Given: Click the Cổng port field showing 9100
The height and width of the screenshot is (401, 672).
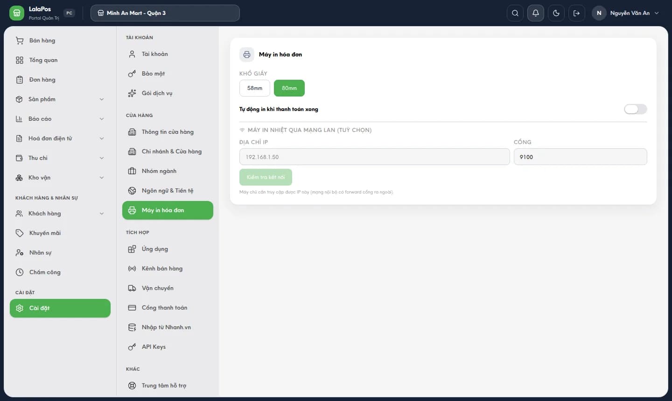Looking at the screenshot, I should (x=581, y=157).
